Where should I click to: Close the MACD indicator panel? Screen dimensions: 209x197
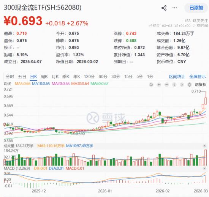(x=204, y=169)
